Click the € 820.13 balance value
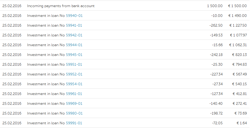 (239, 55)
